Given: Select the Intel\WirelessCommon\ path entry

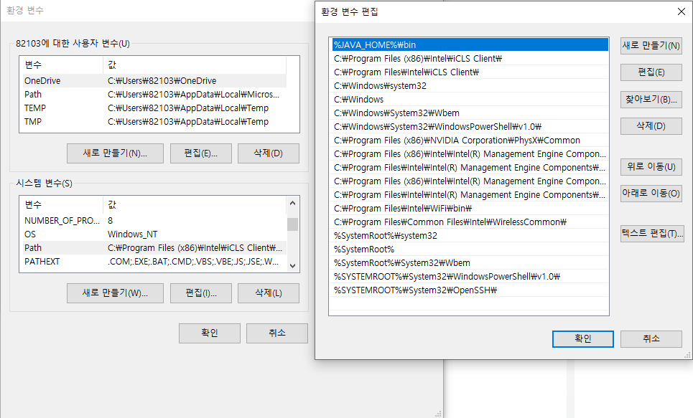Looking at the screenshot, I should click(x=470, y=222).
